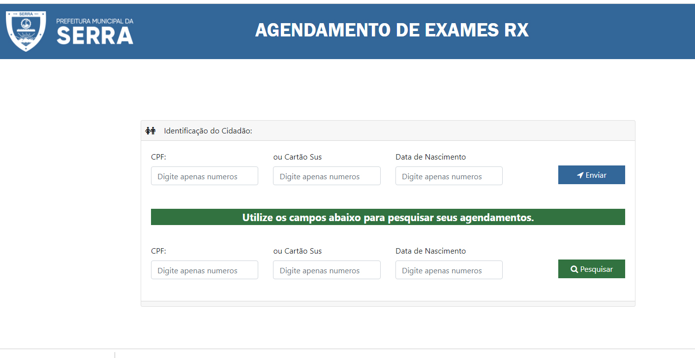Focus the CPF field beside Enviar
The width and height of the screenshot is (695, 358).
205,176
